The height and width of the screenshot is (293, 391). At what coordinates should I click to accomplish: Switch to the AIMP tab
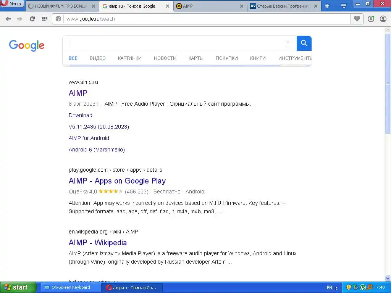click(x=207, y=6)
